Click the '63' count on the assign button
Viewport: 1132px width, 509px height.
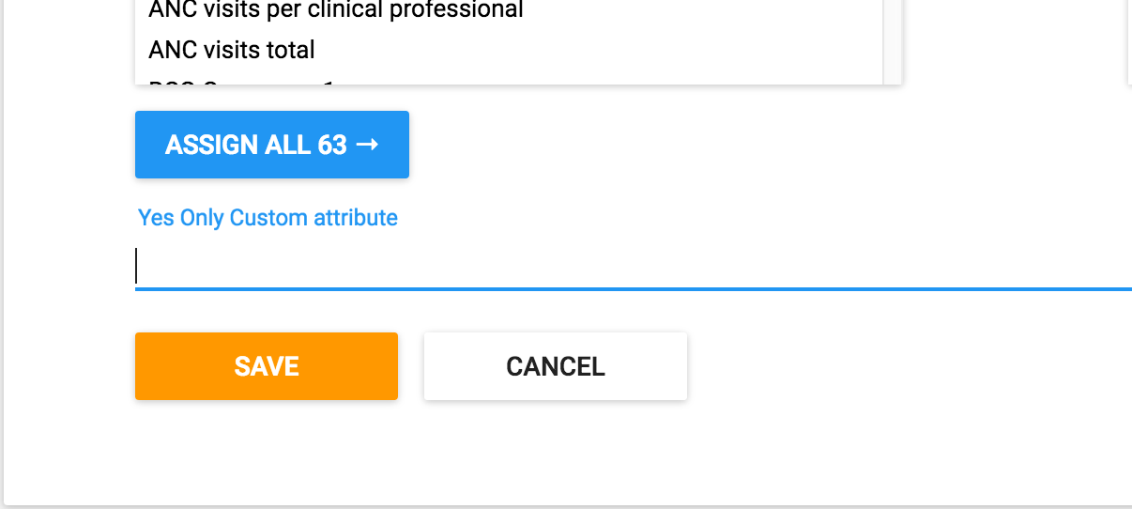tap(332, 145)
